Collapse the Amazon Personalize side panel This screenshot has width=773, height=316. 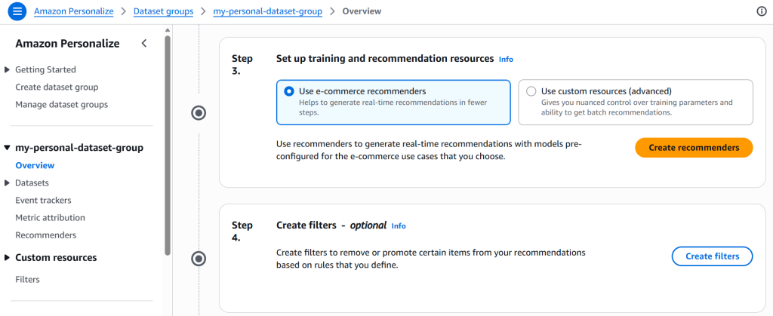pos(144,43)
